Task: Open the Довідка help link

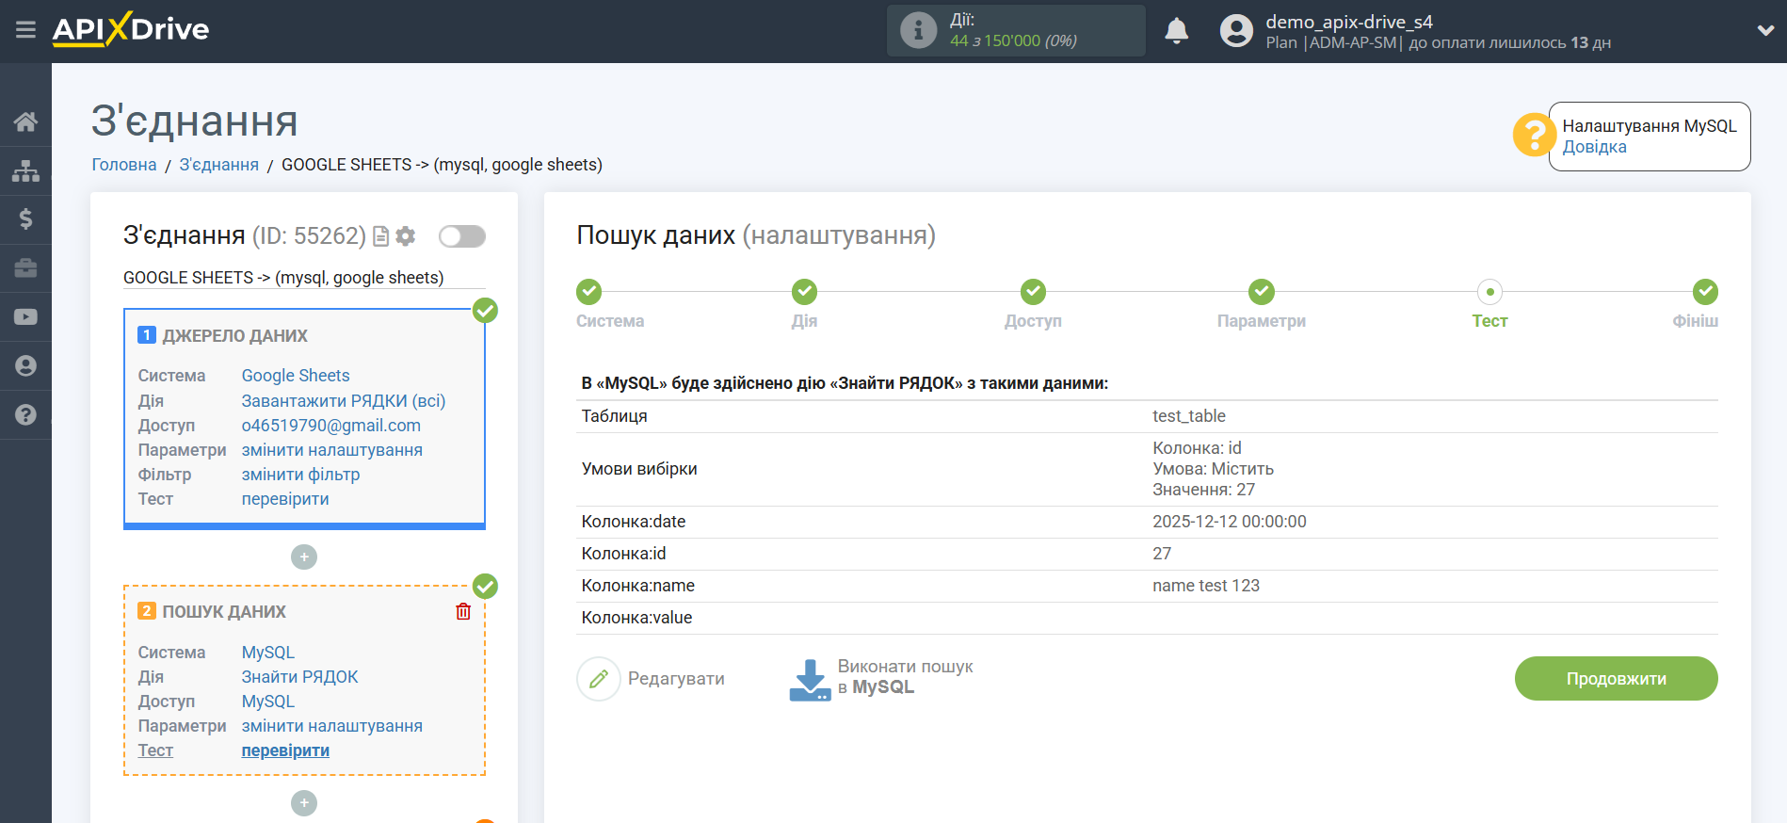Action: coord(1594,147)
